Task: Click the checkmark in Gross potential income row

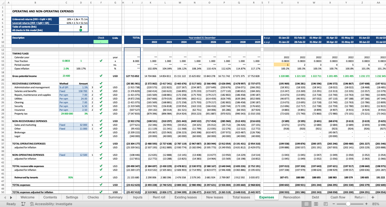Action: pos(101,76)
